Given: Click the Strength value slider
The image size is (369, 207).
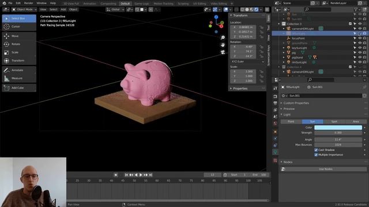Looking at the screenshot, I should (x=338, y=133).
